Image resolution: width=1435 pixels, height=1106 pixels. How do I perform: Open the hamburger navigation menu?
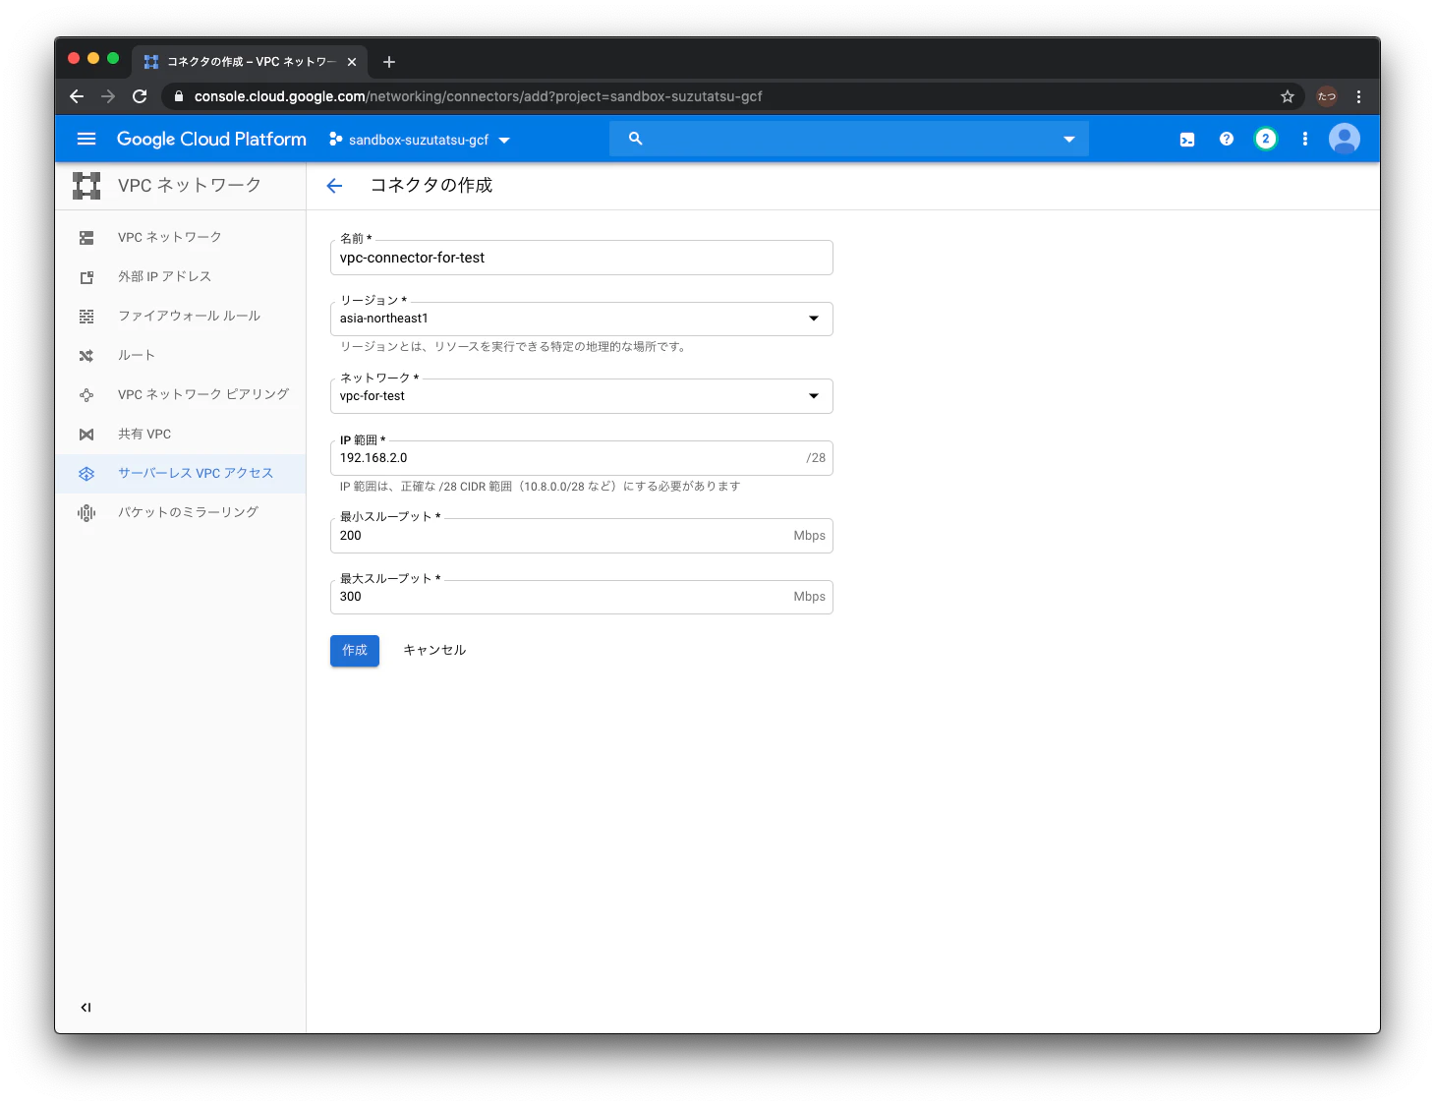tap(86, 139)
